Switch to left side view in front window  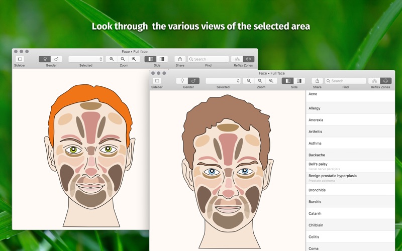287,81
